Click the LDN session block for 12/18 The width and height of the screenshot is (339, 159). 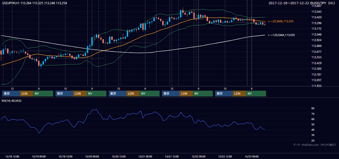[27, 94]
